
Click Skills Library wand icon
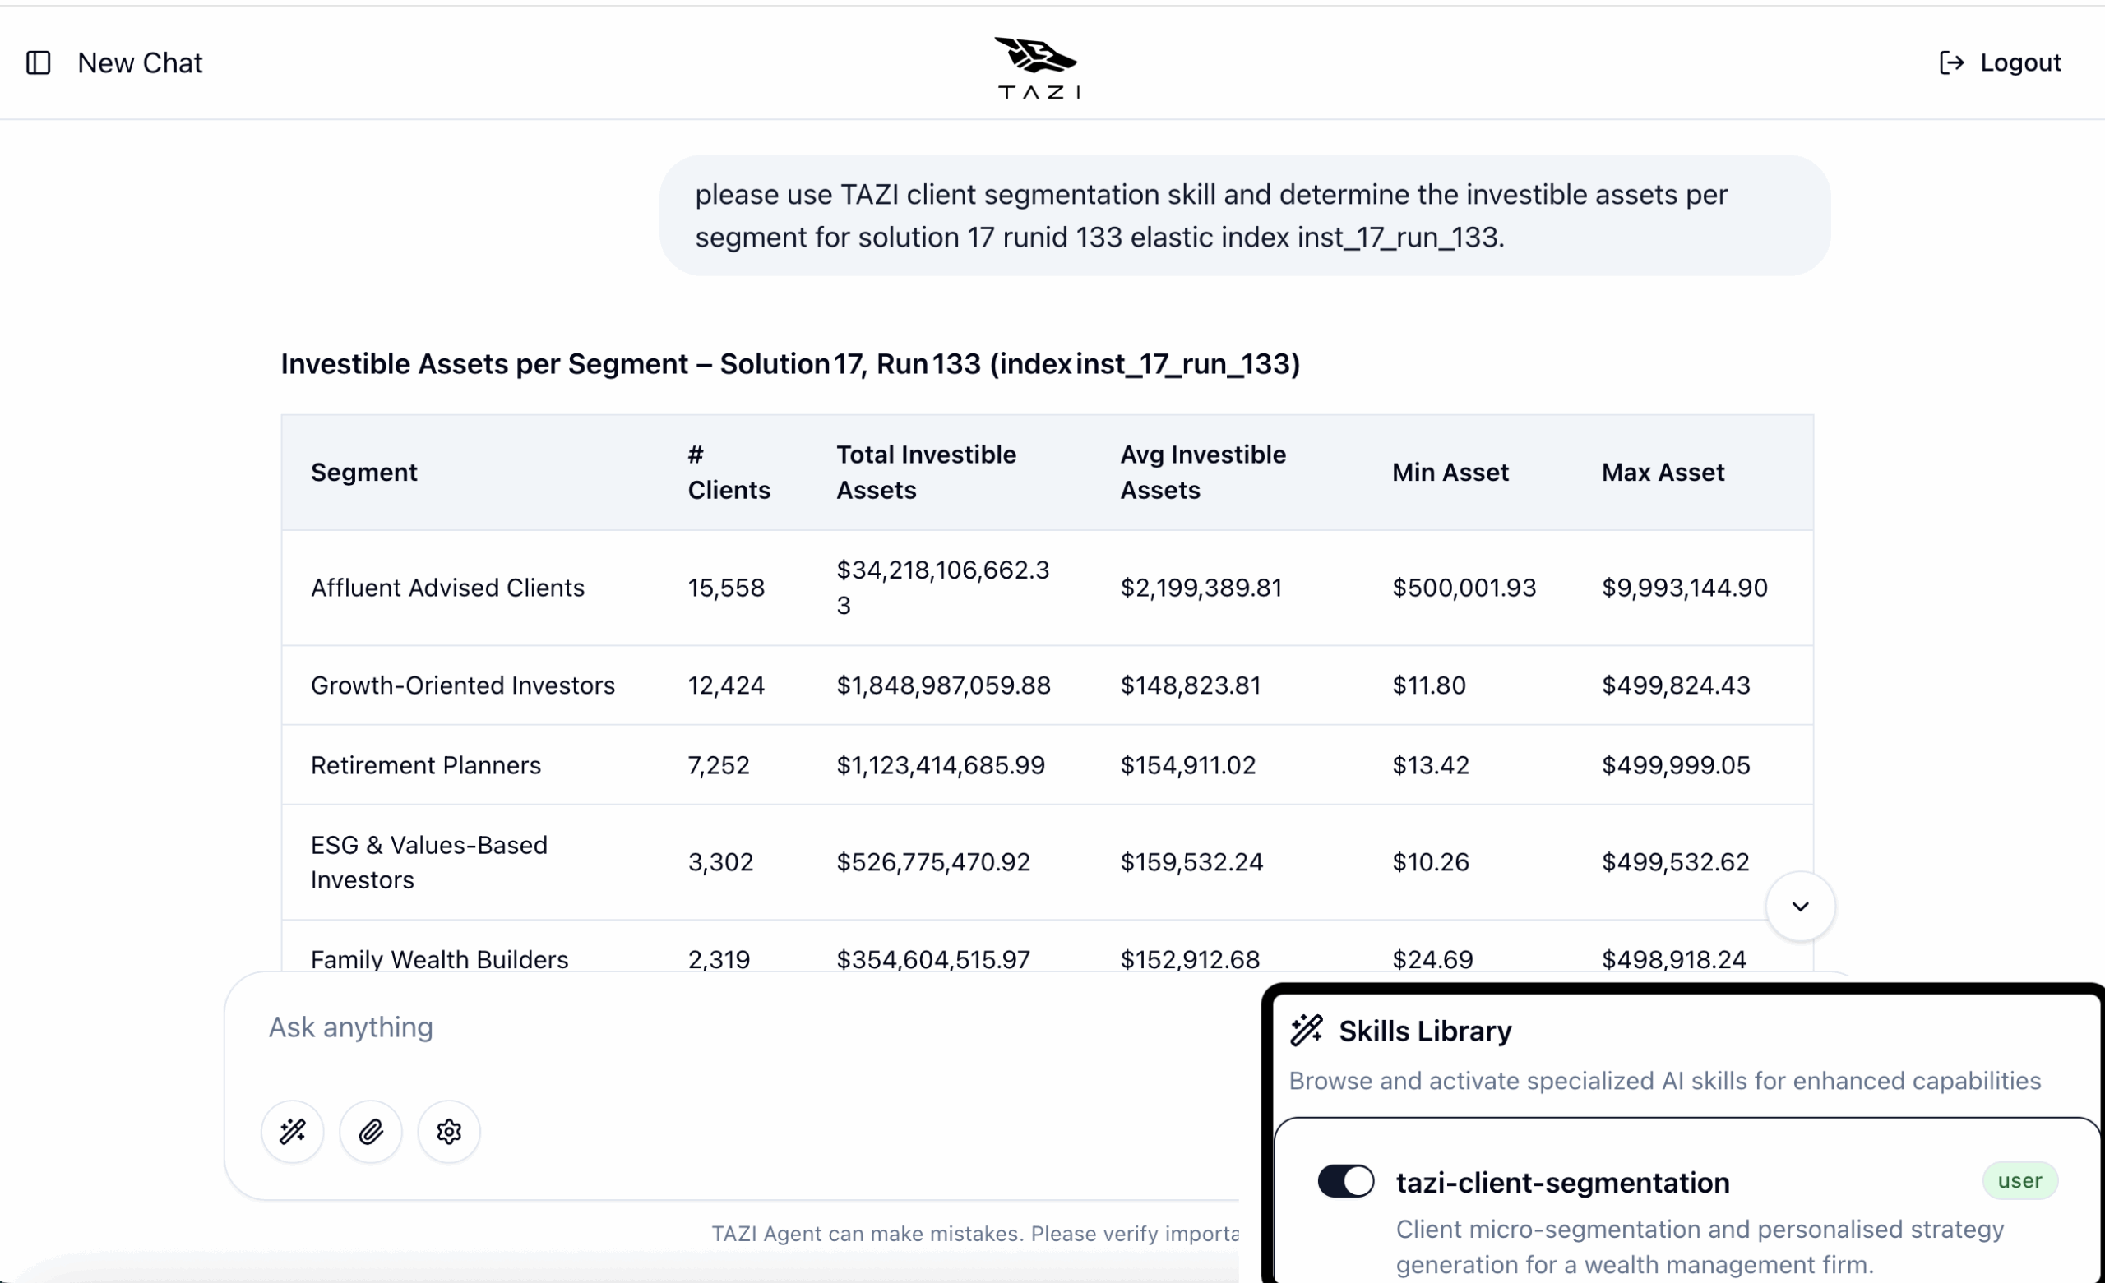pyautogui.click(x=1307, y=1031)
